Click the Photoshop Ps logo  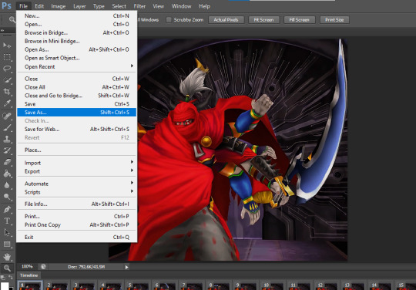point(6,6)
